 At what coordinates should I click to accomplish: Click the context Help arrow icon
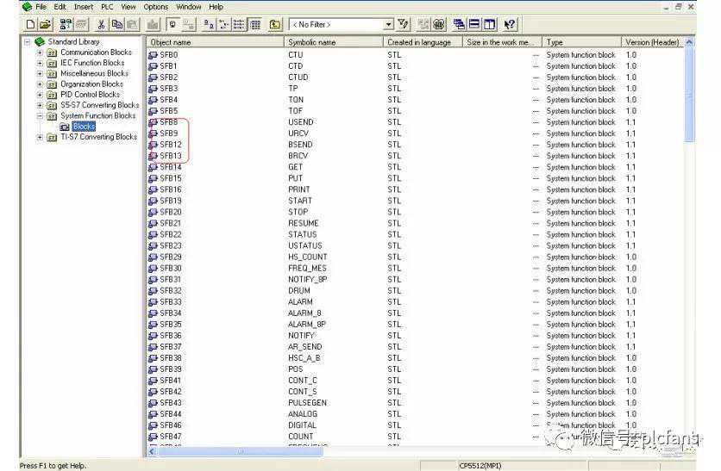point(511,25)
